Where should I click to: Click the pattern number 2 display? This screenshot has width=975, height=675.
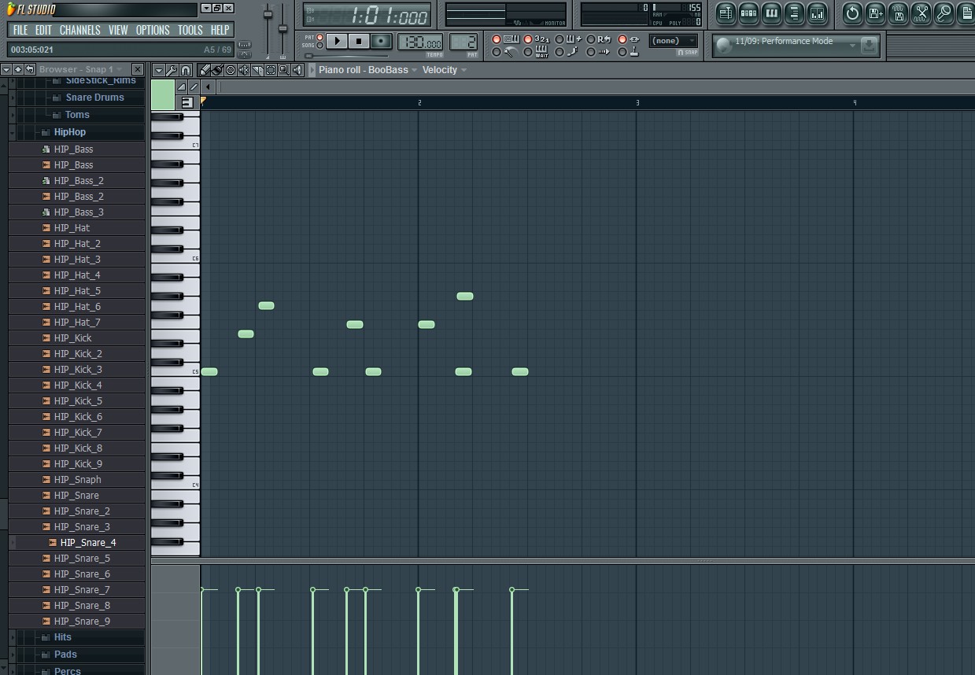click(464, 42)
